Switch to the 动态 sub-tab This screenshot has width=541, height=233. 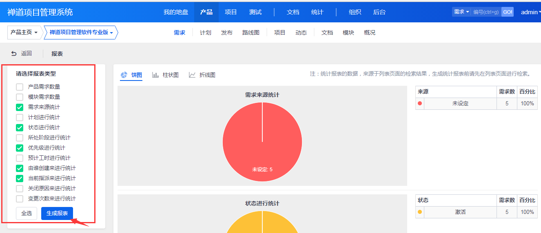[301, 33]
